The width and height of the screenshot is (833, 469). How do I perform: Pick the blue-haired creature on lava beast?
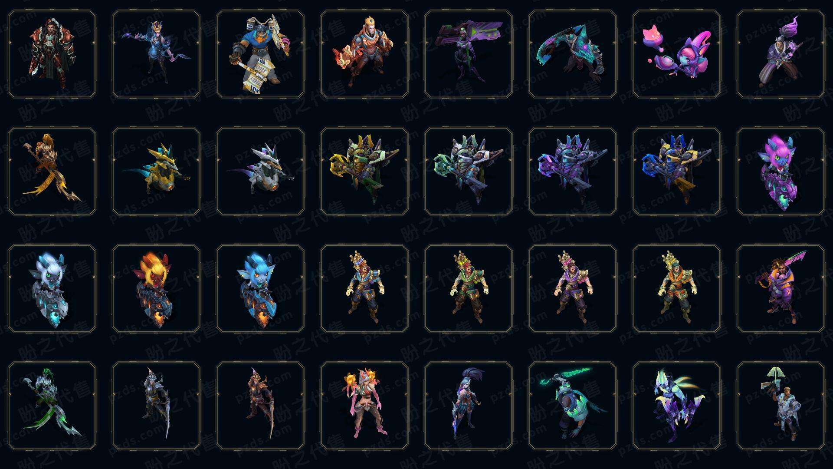[260, 288]
